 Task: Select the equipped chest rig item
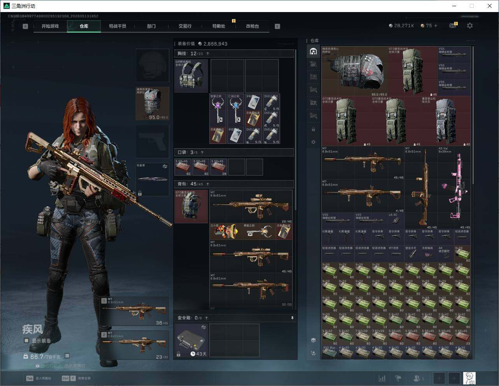tap(191, 76)
